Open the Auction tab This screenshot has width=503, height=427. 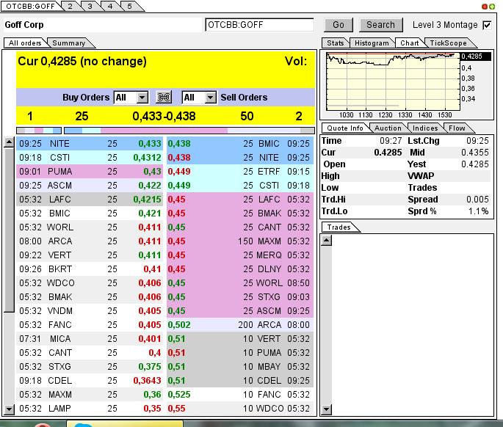tap(388, 128)
